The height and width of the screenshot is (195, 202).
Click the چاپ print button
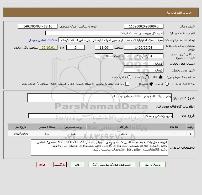(77, 165)
